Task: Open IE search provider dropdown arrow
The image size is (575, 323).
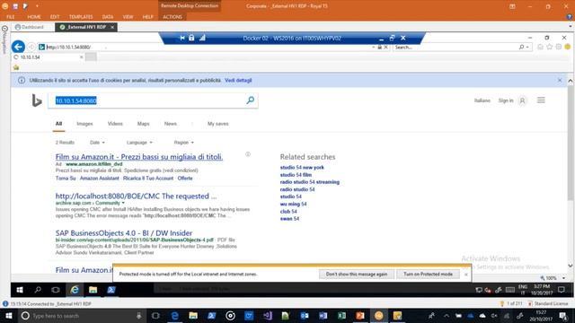Action: [527, 47]
